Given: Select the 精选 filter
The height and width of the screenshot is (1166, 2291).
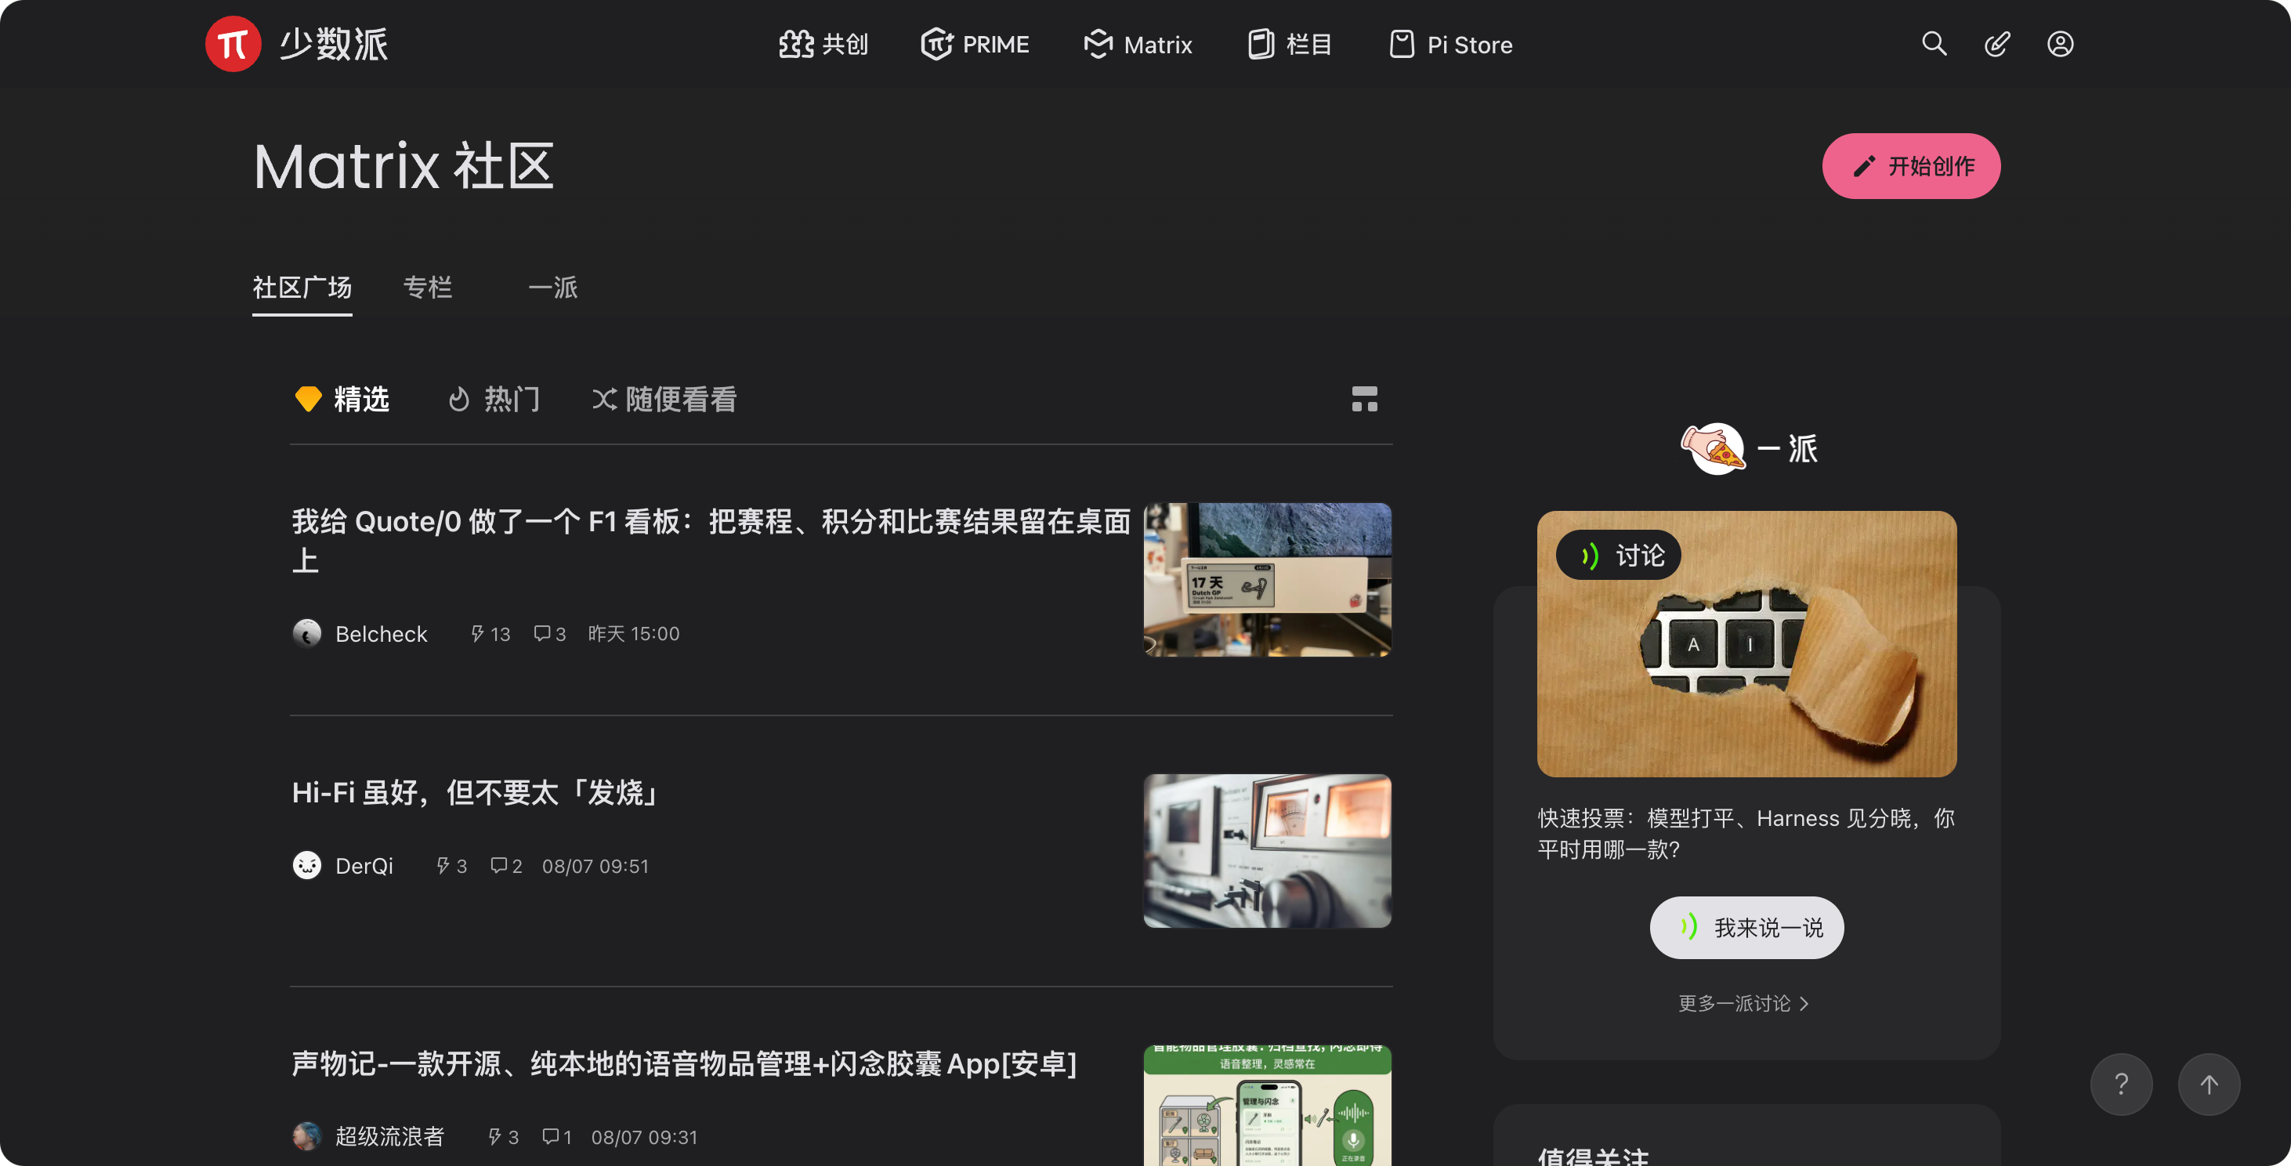Looking at the screenshot, I should point(342,400).
